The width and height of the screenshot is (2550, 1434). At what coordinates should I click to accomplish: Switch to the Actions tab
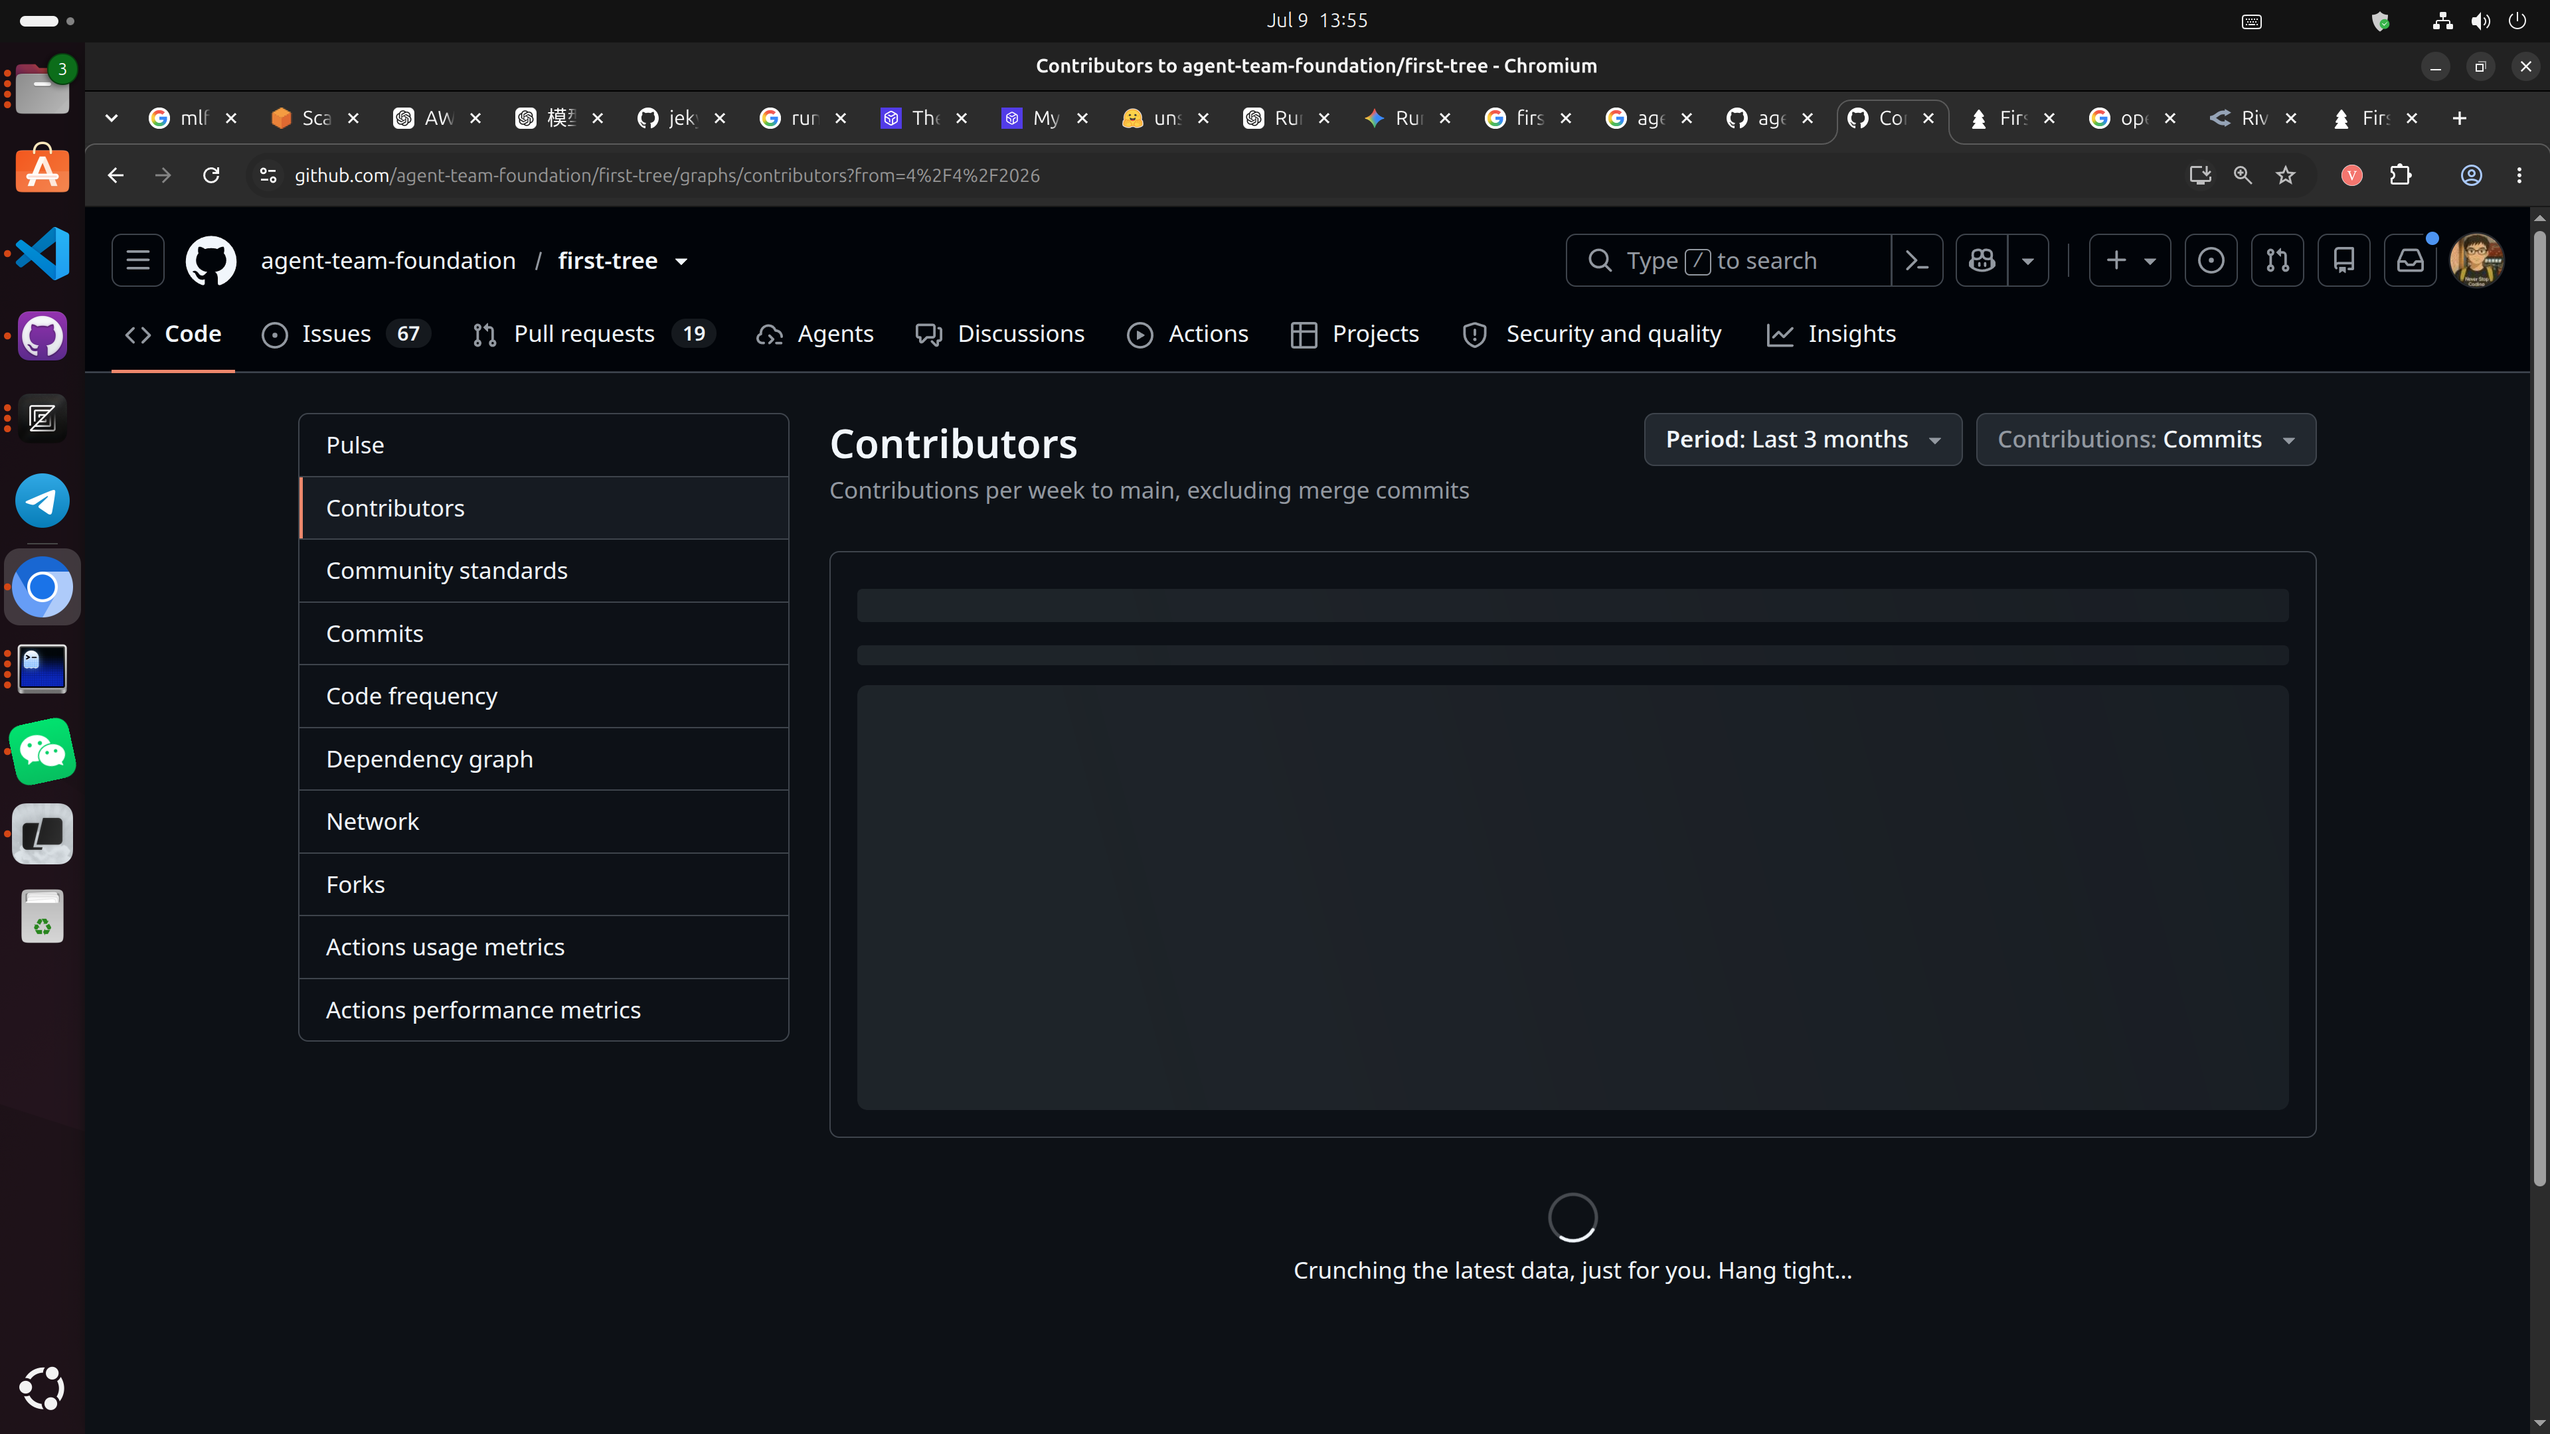tap(1188, 333)
